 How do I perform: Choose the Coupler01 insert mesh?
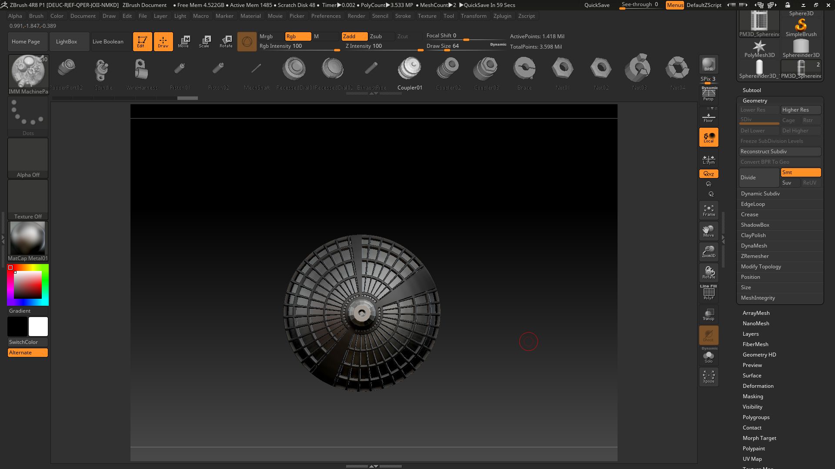pos(410,73)
